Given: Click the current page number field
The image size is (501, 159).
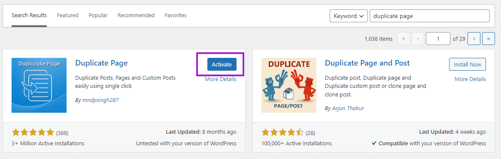Looking at the screenshot, I should pyautogui.click(x=438, y=39).
